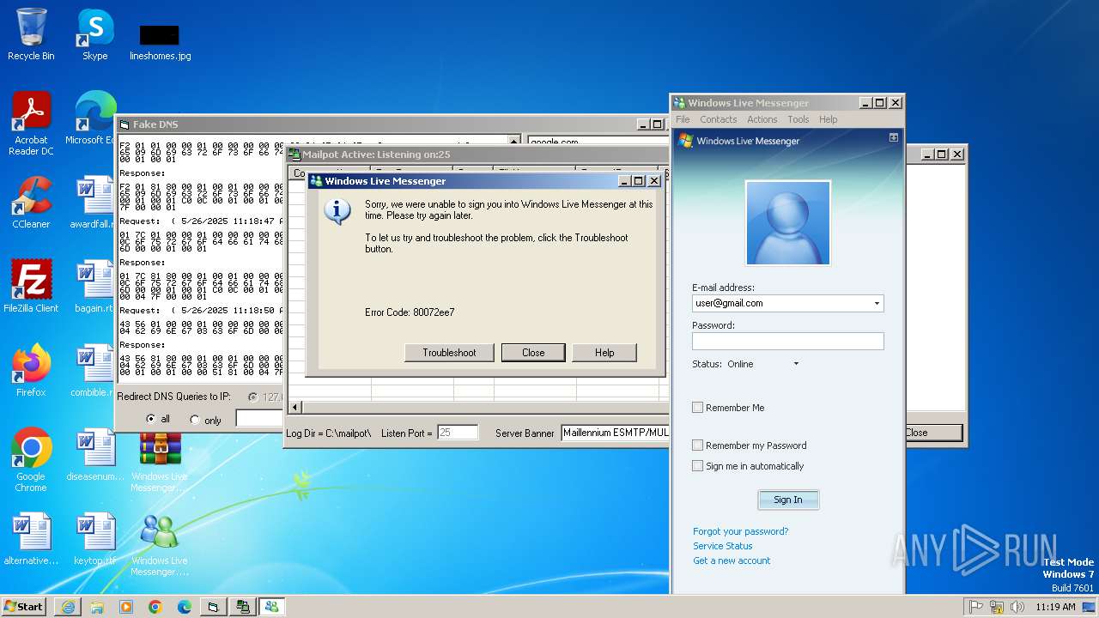
Task: Click Get a new account link
Action: pos(732,560)
